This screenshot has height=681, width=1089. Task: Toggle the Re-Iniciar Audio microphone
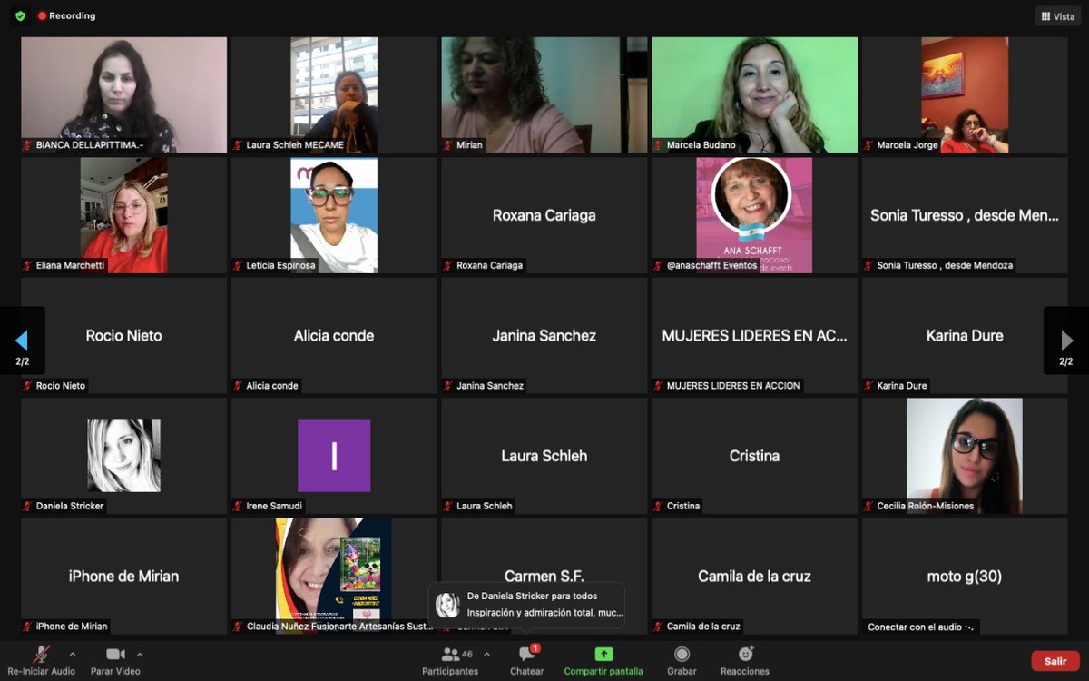(42, 660)
